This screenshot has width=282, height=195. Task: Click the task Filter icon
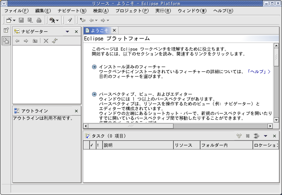click(x=257, y=136)
